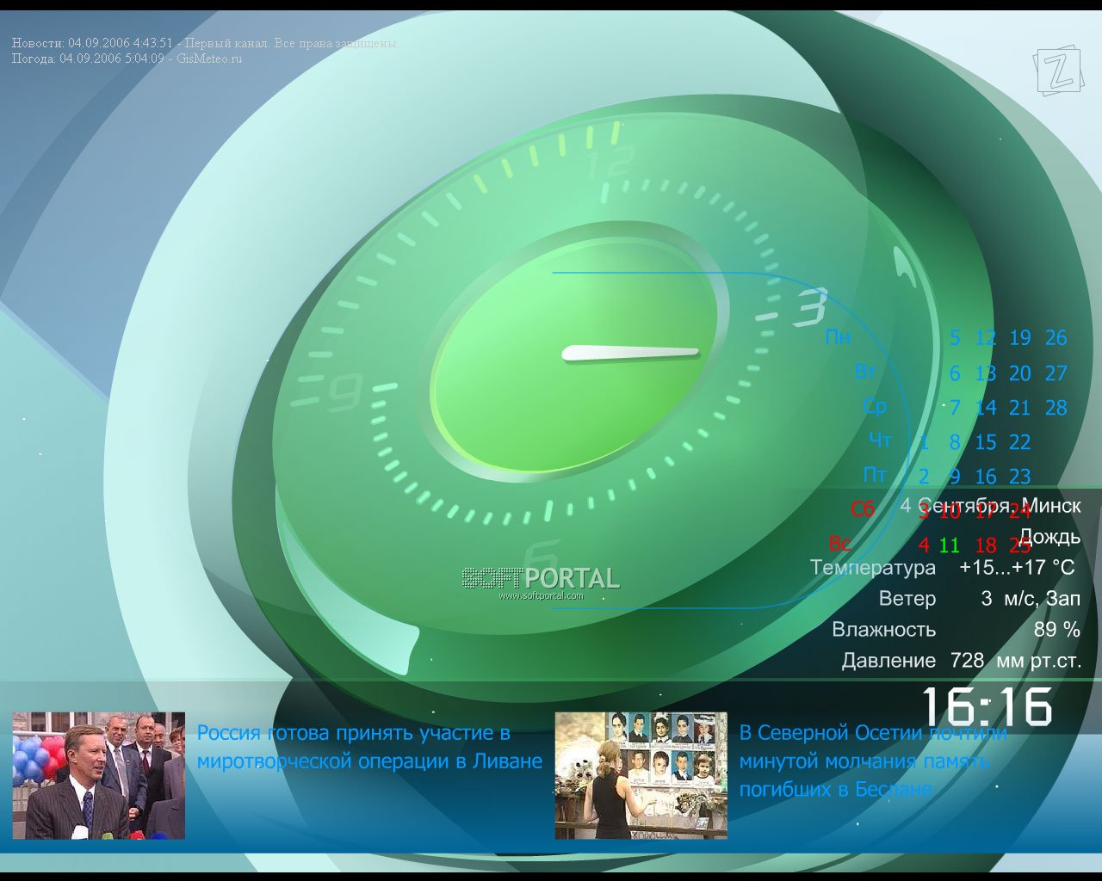This screenshot has width=1102, height=881.
Task: Select date 14 in the calendar
Action: (986, 408)
